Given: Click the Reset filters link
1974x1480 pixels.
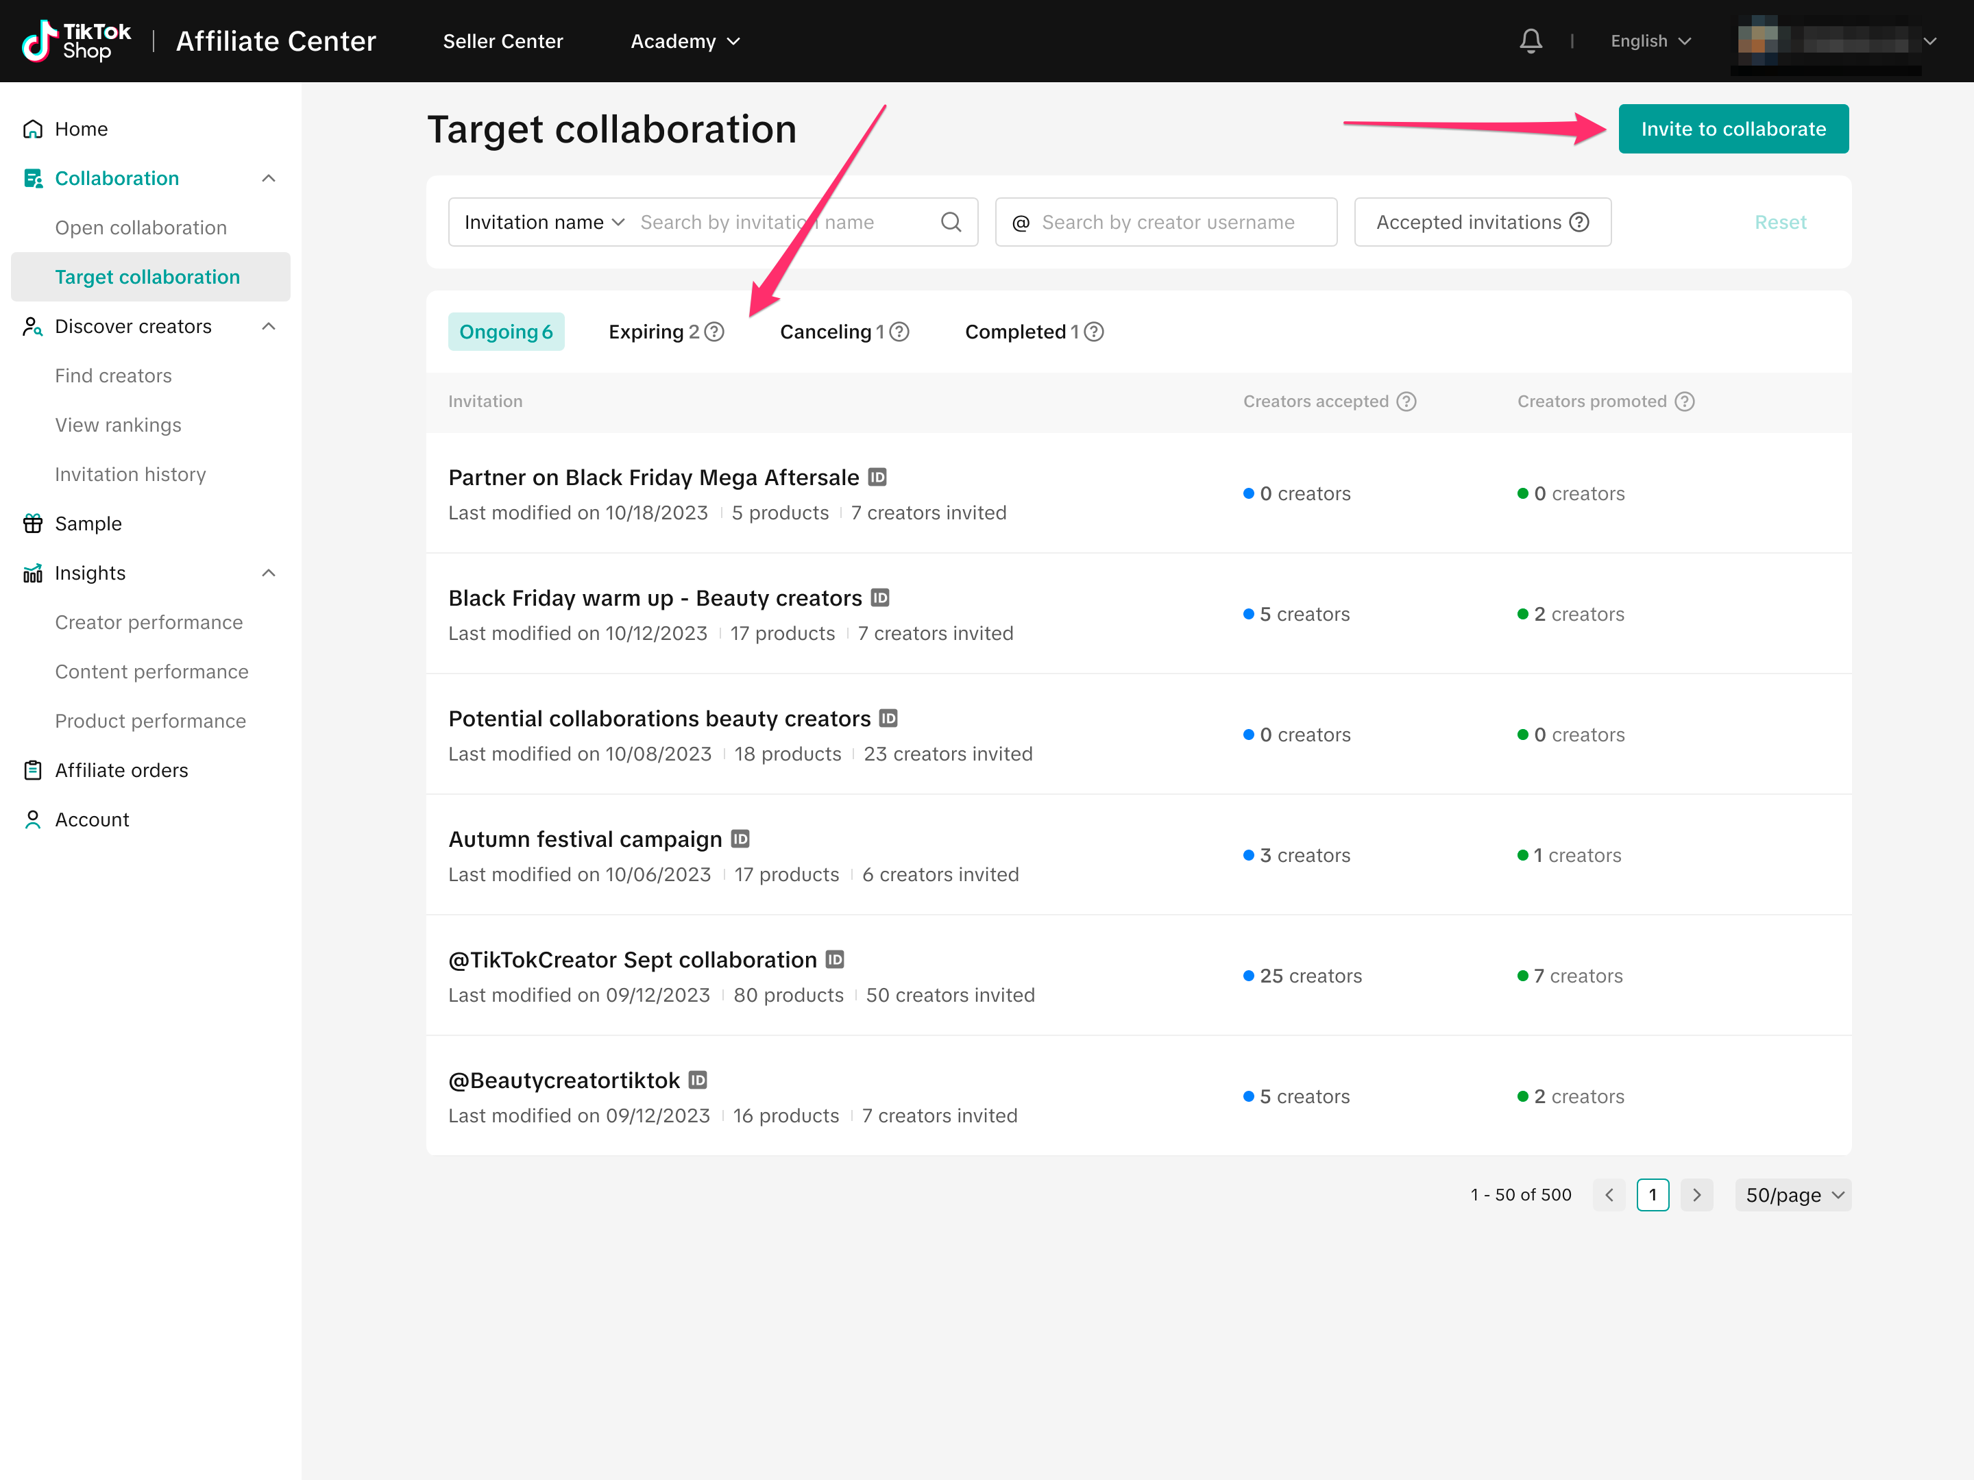Looking at the screenshot, I should [1779, 222].
